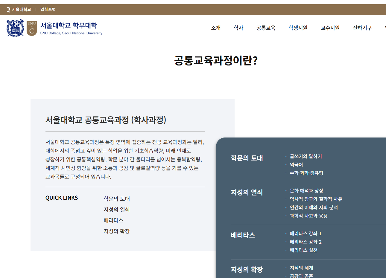Jump to 지성의 확장 quick link
This screenshot has width=386, height=278.
(117, 231)
